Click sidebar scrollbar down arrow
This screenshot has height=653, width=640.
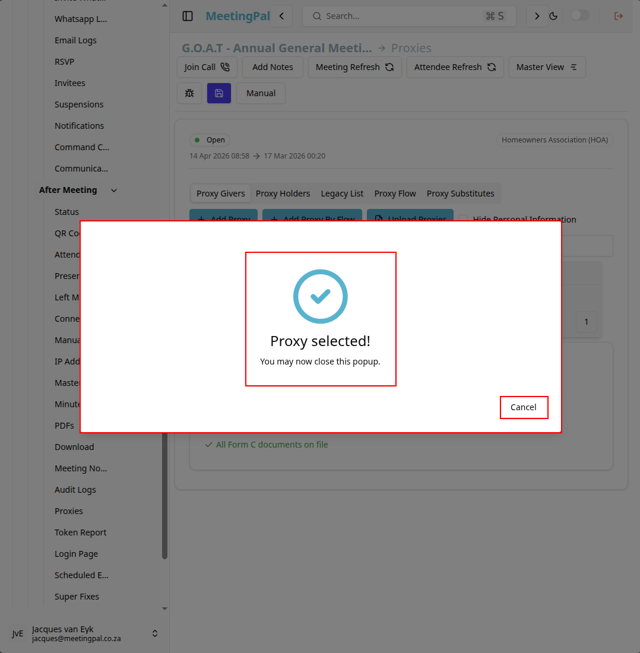point(164,608)
